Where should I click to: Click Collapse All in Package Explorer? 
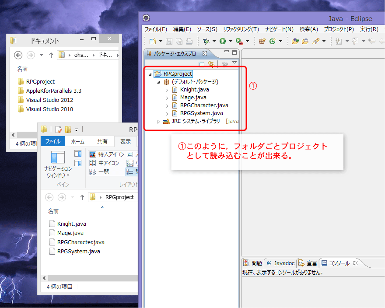tap(202, 64)
